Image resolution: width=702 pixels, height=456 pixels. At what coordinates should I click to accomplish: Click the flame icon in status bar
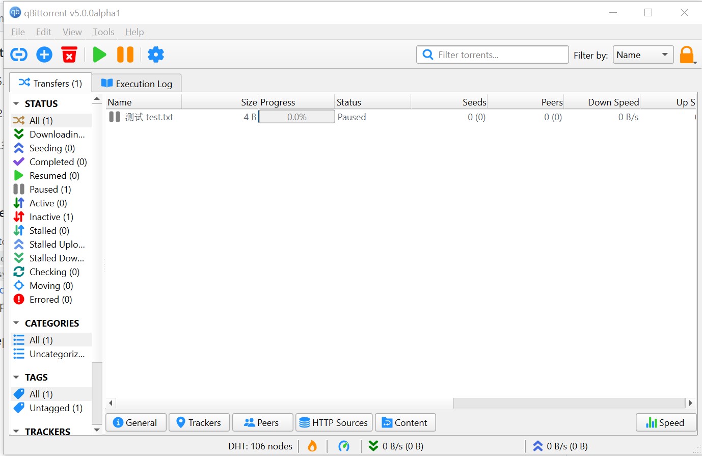click(312, 446)
